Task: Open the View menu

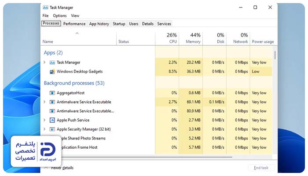Action: click(x=75, y=16)
